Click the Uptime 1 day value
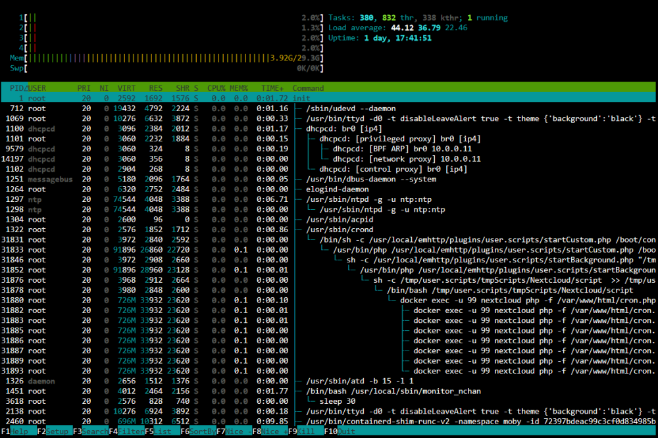This screenshot has height=438, width=658. point(398,37)
